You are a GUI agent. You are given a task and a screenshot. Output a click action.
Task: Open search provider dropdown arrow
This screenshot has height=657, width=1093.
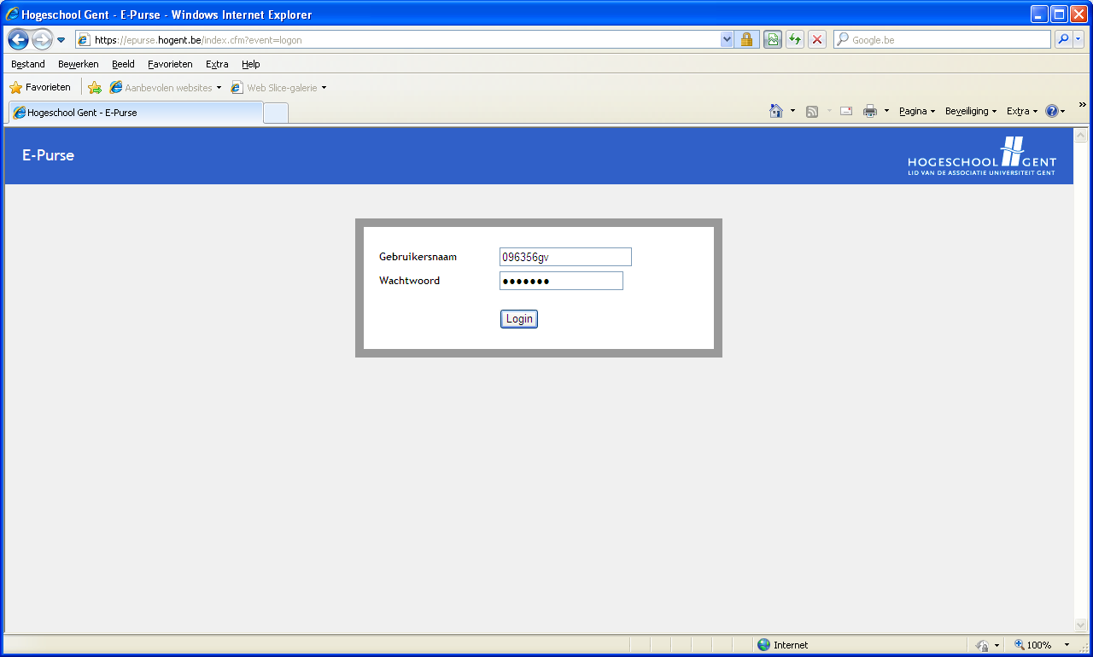click(1078, 39)
